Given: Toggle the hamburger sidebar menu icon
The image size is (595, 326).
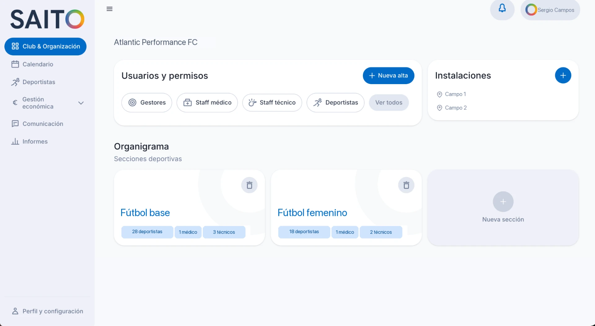Looking at the screenshot, I should (109, 9).
